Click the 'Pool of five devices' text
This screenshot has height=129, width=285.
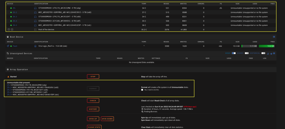point(46,30)
